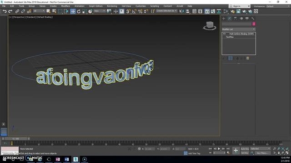Click the Align tool icon
This screenshot has width=291, height=163.
pyautogui.click(x=188, y=11)
